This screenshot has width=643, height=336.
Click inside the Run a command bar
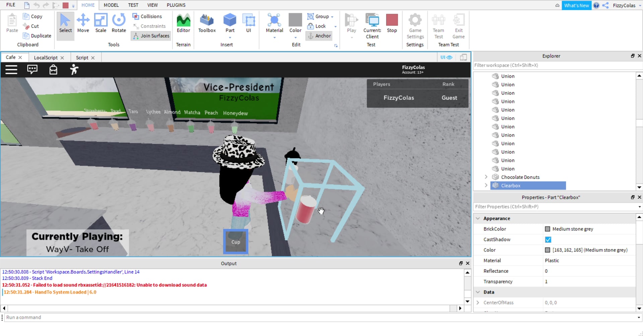(100, 317)
